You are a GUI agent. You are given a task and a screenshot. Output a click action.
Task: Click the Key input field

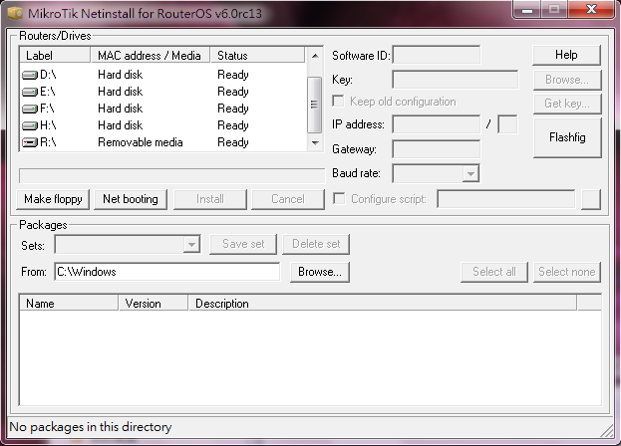[456, 80]
